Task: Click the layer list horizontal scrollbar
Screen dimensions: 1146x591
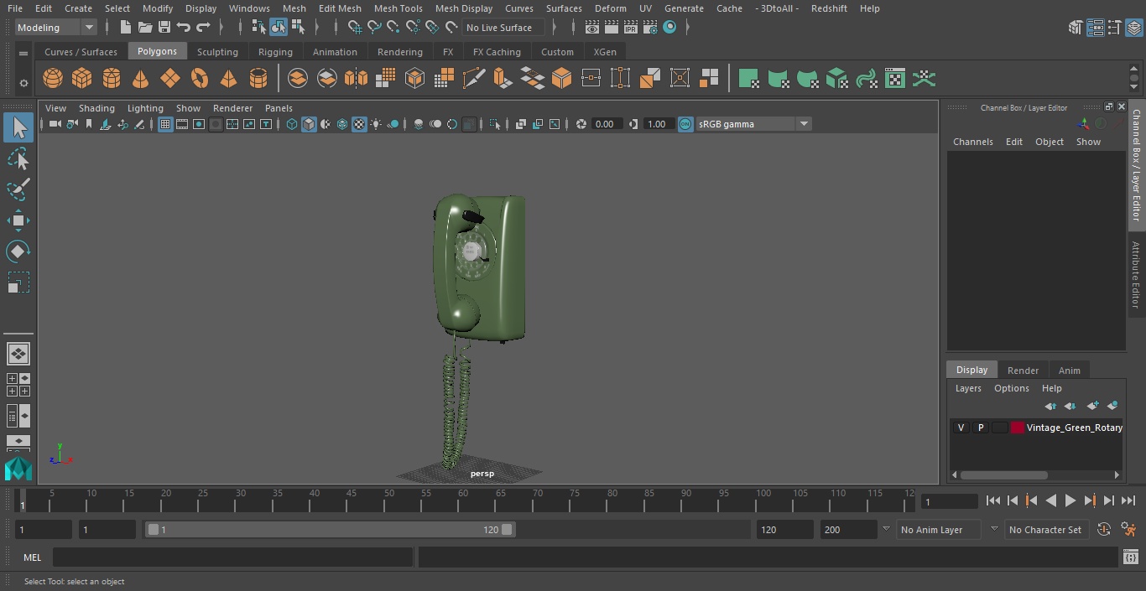Action: (1004, 474)
